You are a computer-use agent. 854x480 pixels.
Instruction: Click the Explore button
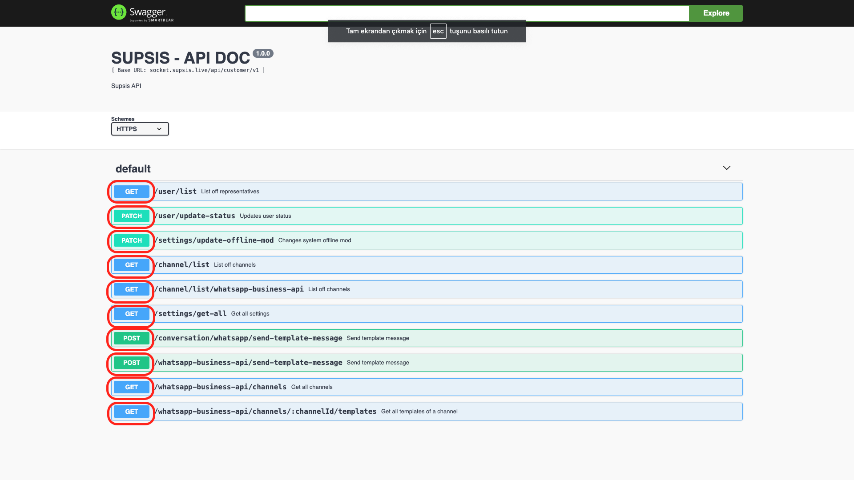716,13
